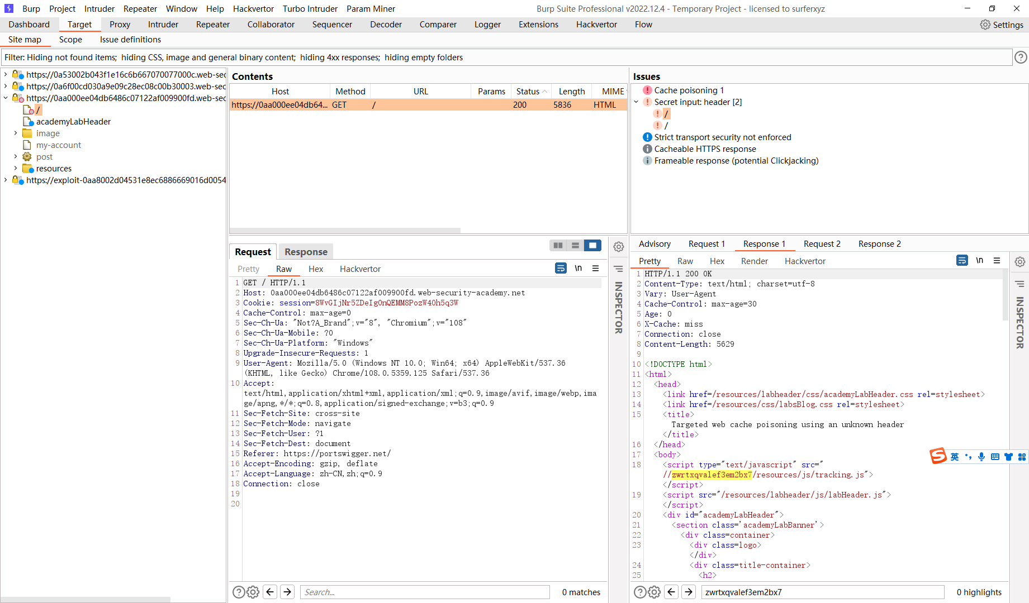Screen dimensions: 1029x603
Task: Open the Request 2 tab
Action: click(x=822, y=244)
